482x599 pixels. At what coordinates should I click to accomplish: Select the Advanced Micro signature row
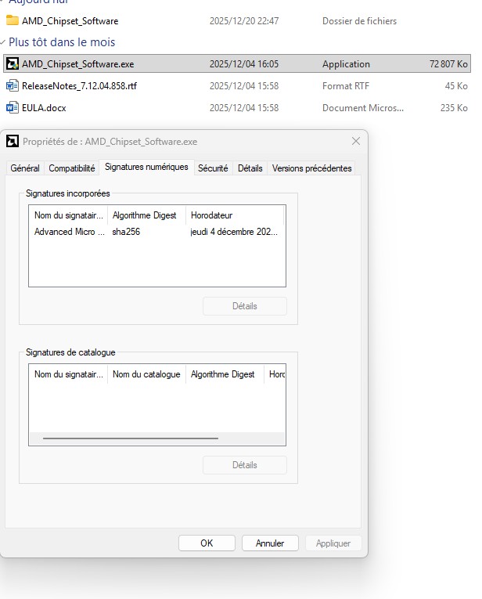(x=69, y=232)
